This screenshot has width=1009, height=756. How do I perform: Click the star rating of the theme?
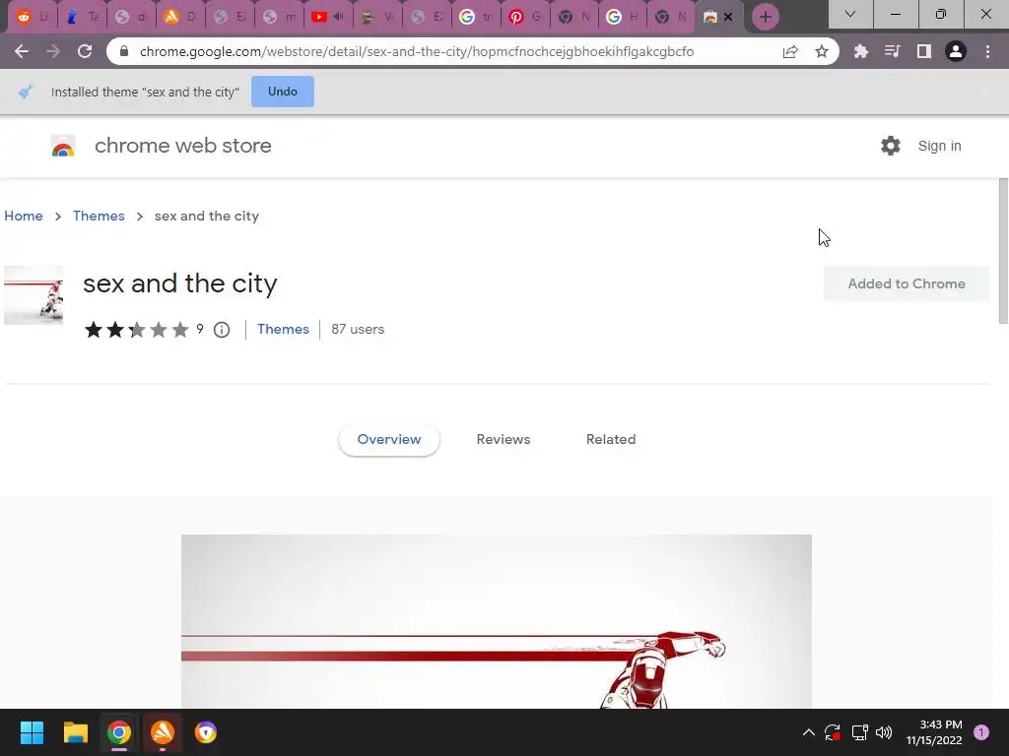(136, 330)
